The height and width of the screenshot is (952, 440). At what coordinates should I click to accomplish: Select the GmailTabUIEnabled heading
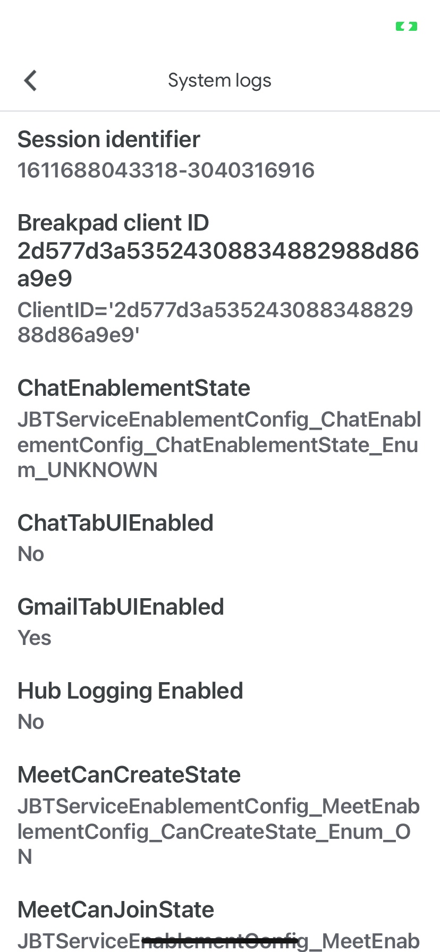click(x=121, y=607)
